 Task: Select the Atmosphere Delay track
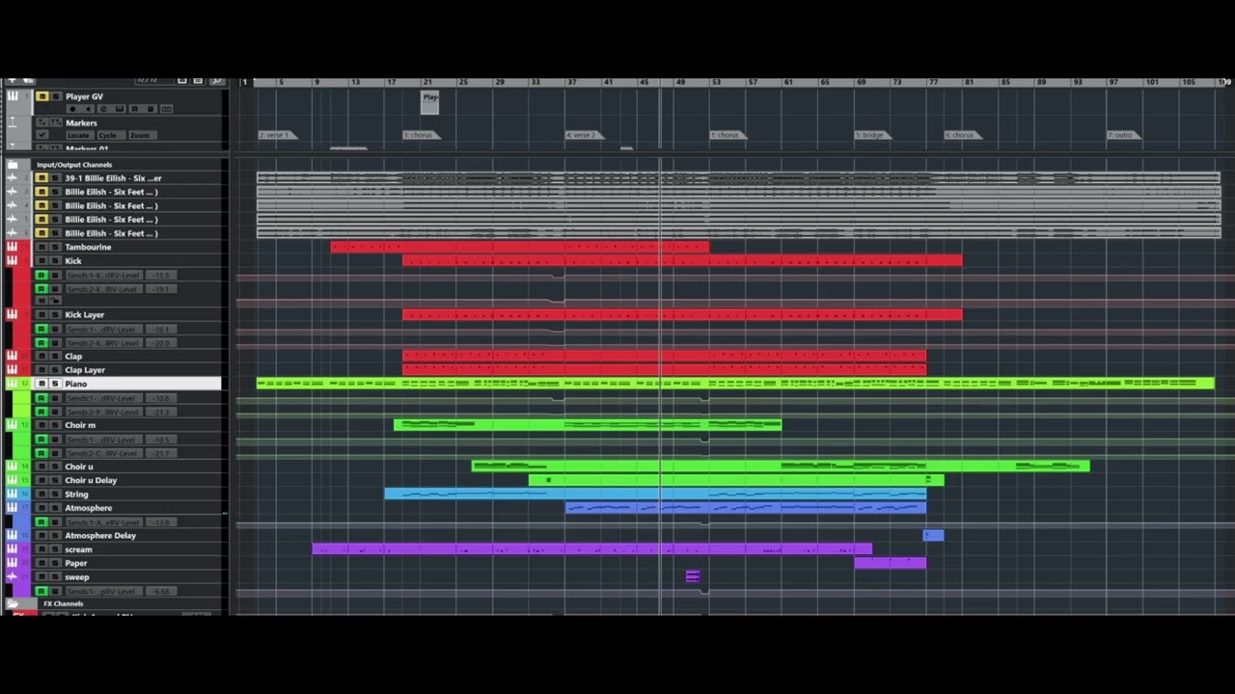(x=100, y=536)
